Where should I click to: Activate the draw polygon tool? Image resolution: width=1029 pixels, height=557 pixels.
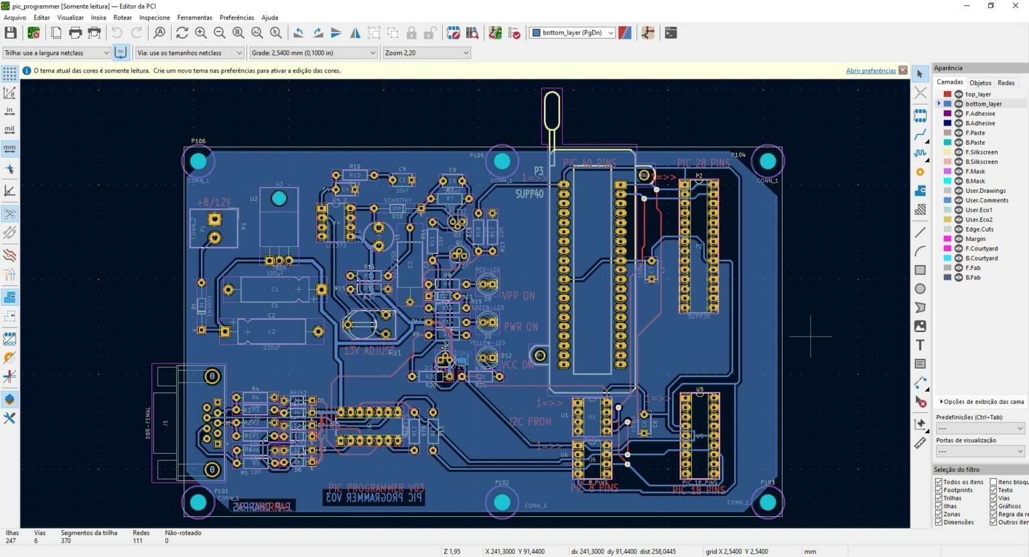tap(920, 307)
